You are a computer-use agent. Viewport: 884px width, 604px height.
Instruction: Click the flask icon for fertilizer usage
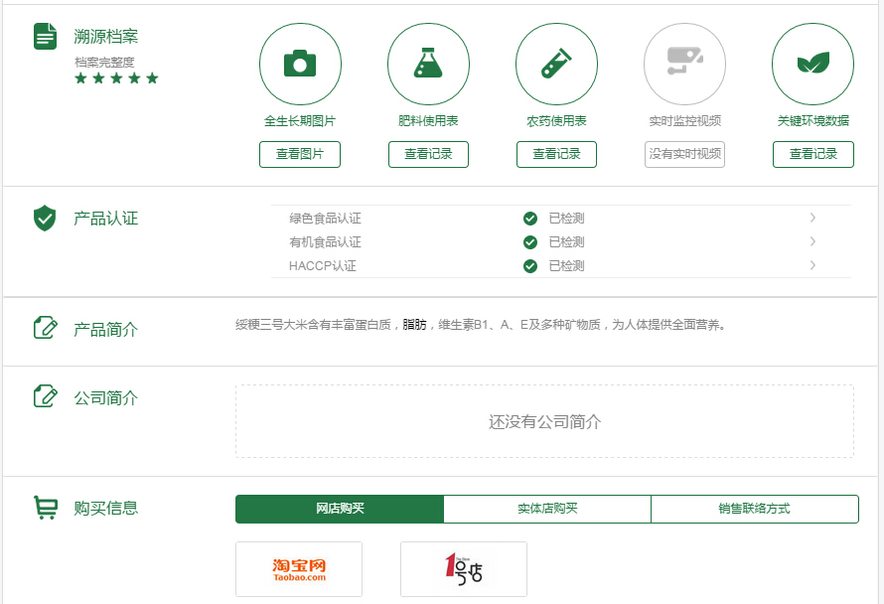(428, 64)
